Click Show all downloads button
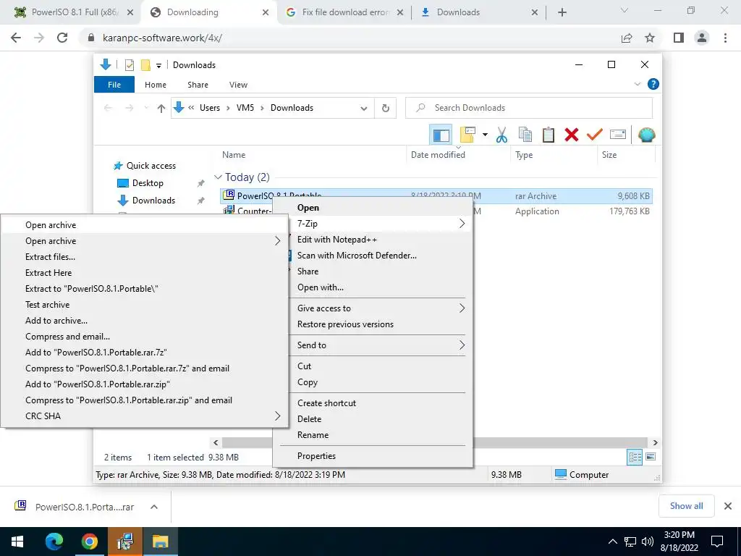 click(686, 506)
